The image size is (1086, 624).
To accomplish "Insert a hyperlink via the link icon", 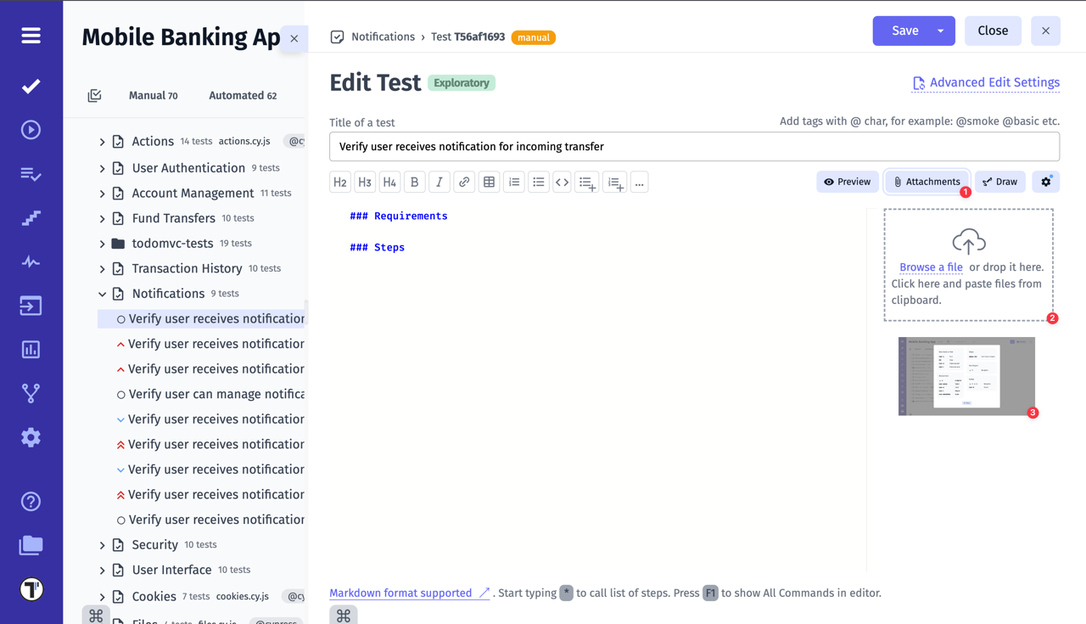I will point(464,182).
